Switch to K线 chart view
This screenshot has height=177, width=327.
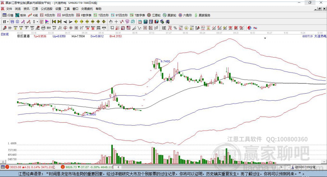point(33,15)
